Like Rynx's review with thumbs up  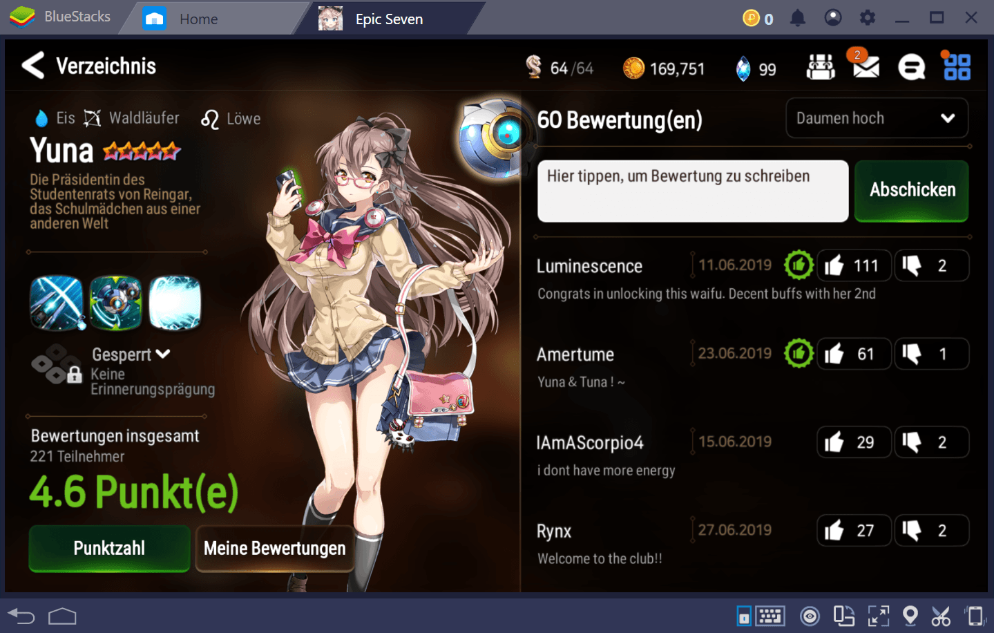click(854, 531)
